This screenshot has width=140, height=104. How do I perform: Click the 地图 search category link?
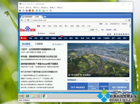click(78, 26)
